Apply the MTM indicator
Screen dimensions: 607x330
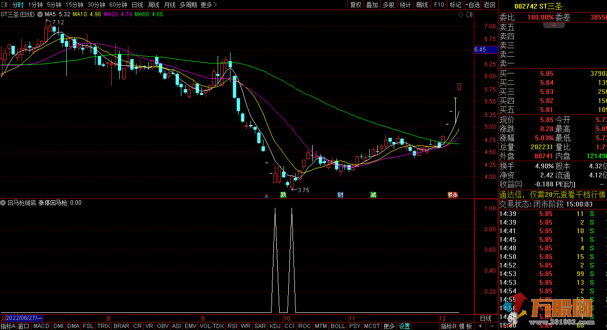(x=321, y=326)
